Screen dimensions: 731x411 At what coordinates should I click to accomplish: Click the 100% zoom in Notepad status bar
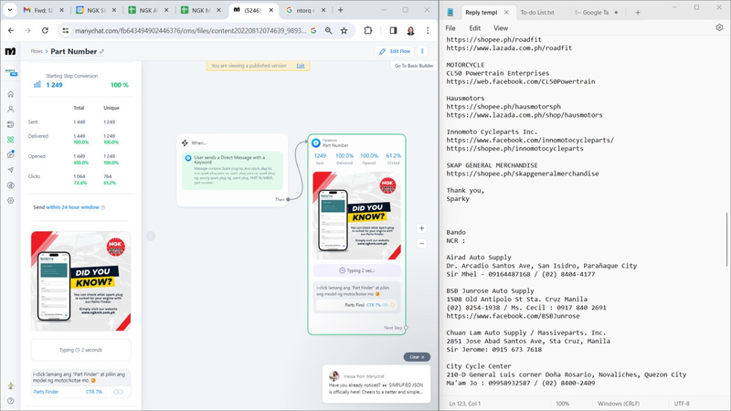point(563,404)
